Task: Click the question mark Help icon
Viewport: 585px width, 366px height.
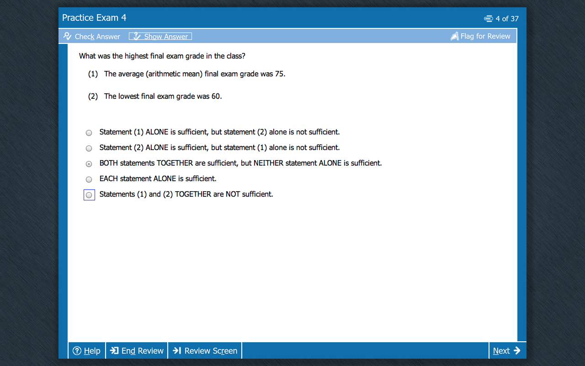Action: click(77, 351)
